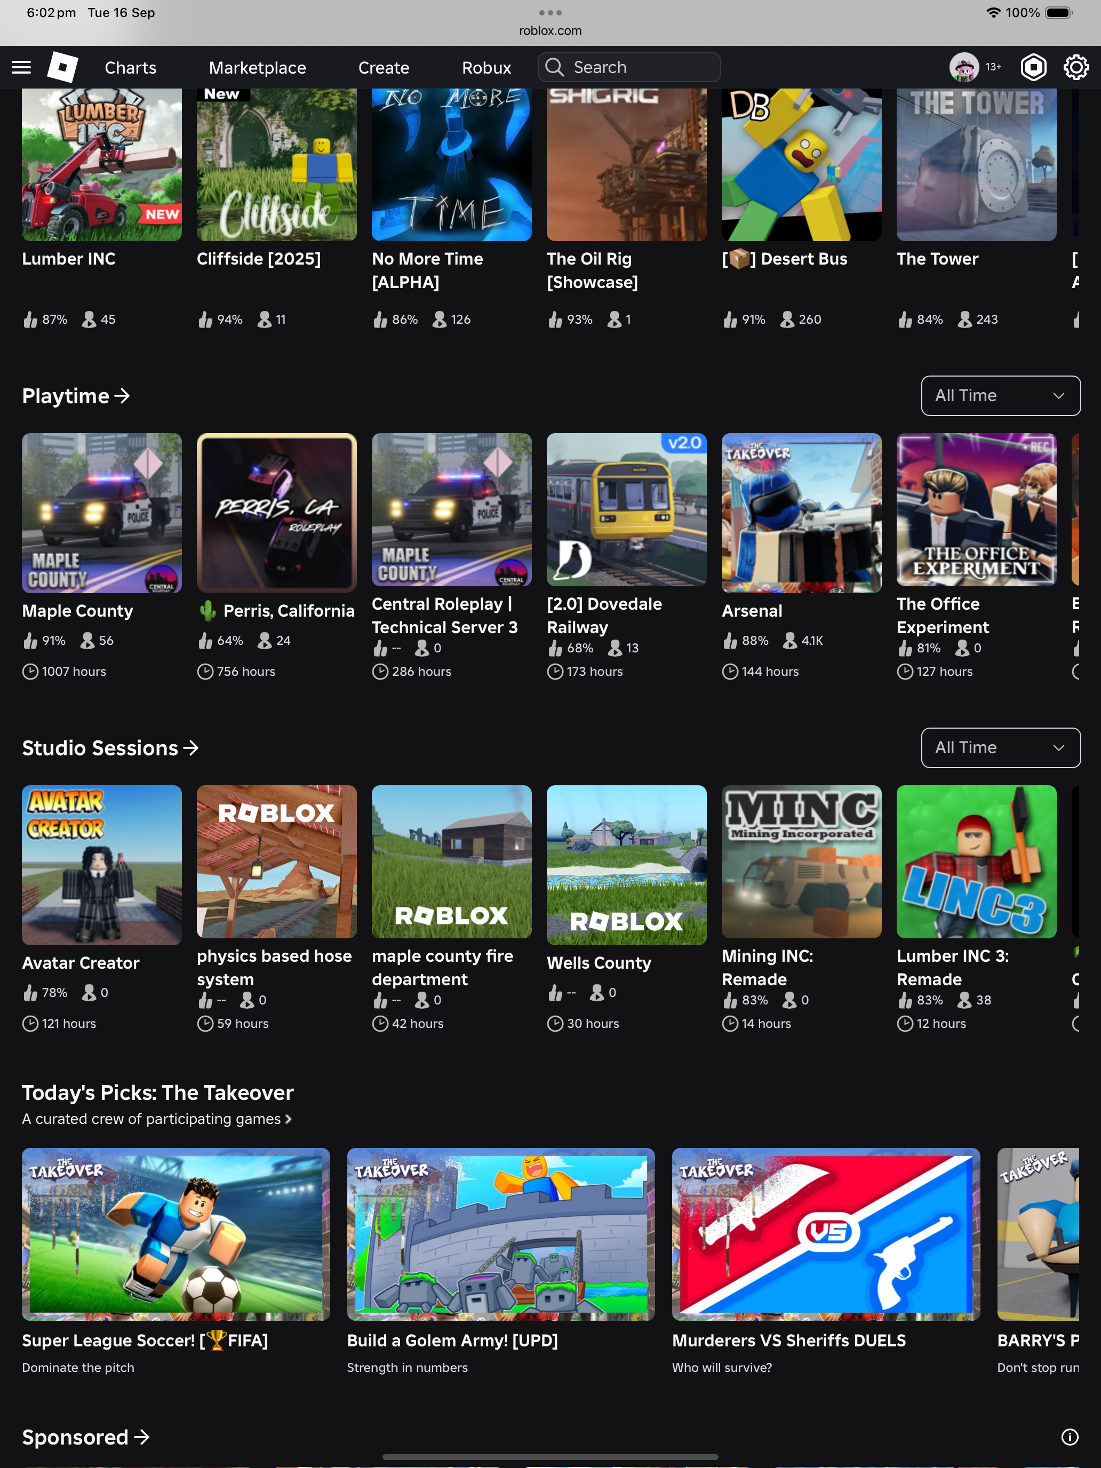Open the Arsenal game icon
1101x1468 pixels.
pos(802,513)
